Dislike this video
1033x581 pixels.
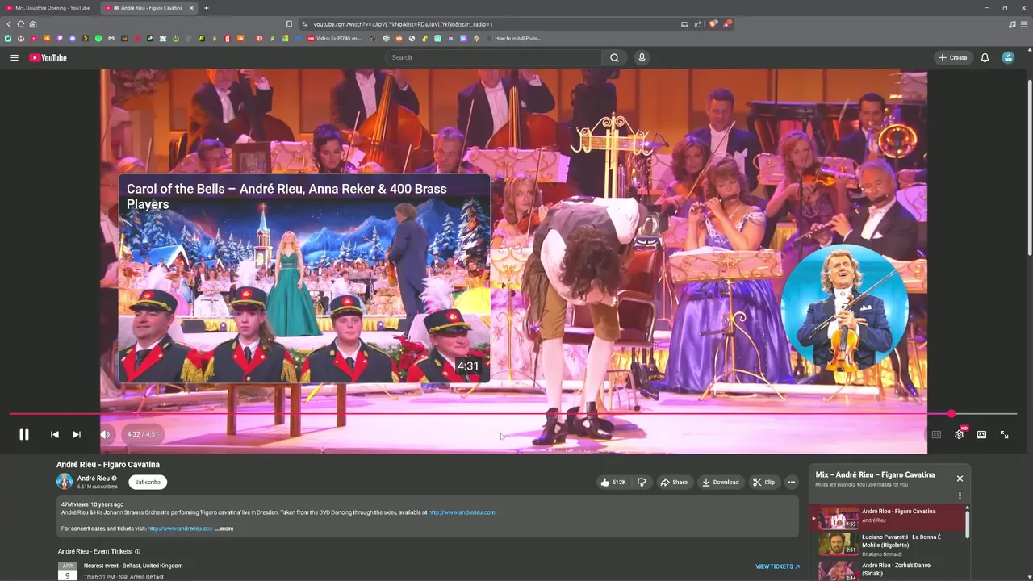pos(642,482)
